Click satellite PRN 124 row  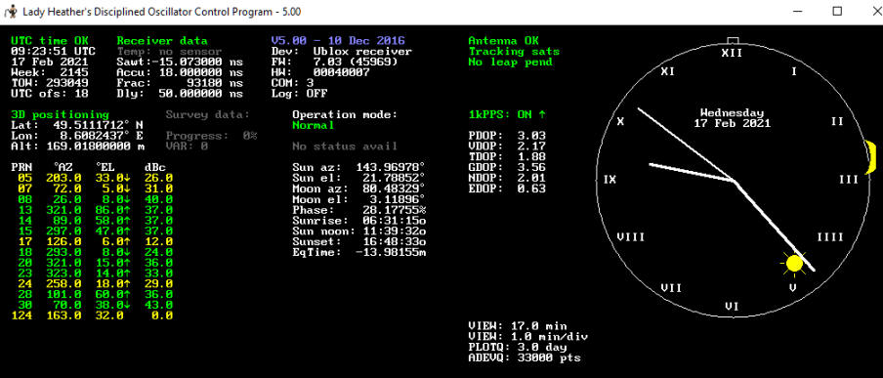pyautogui.click(x=92, y=316)
